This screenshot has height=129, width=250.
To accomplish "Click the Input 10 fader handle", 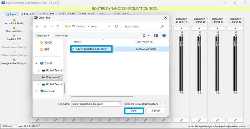I will click(199, 44).
